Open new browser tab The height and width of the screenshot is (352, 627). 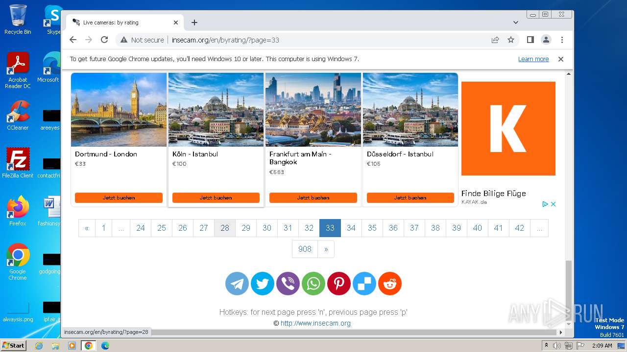[x=194, y=22]
